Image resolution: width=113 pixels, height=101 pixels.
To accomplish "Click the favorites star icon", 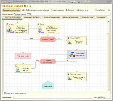I will pos(9,2).
